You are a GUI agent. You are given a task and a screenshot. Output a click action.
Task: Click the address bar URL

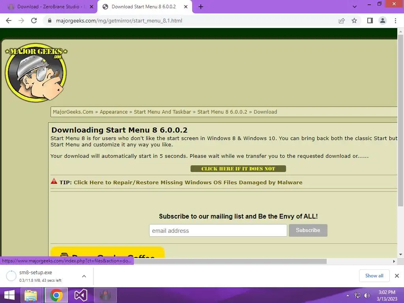tap(119, 21)
